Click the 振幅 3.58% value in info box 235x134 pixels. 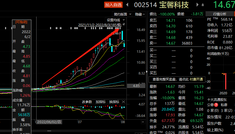point(25,125)
